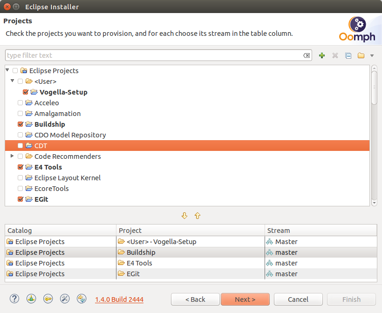Screen dimensions: 382x313
Task: Open the catalogs dropdown arrow
Action: tap(372, 55)
